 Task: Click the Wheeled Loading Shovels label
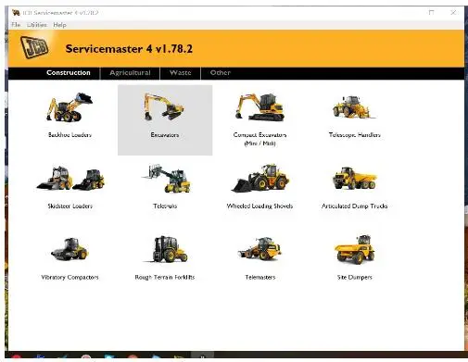tap(259, 206)
